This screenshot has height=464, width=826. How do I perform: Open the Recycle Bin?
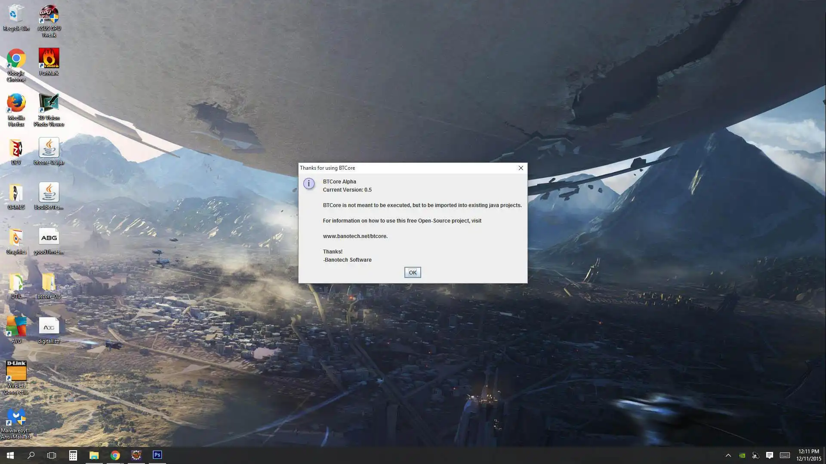click(x=16, y=18)
